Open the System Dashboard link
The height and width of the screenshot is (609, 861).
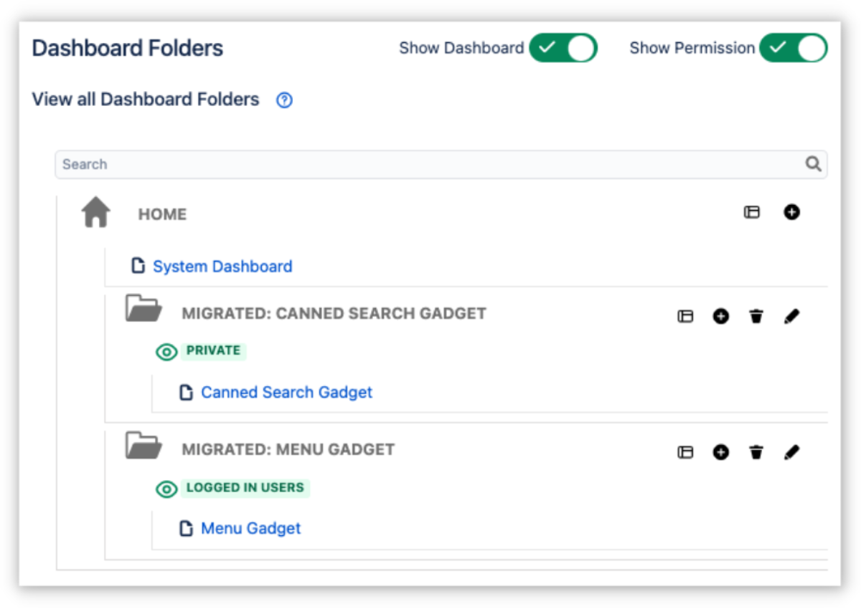(x=222, y=267)
